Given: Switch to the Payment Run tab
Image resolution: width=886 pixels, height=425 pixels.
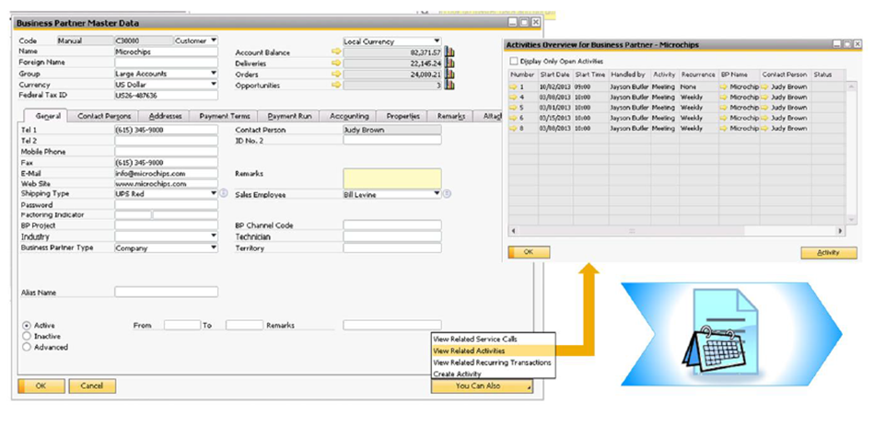Looking at the screenshot, I should point(289,116).
